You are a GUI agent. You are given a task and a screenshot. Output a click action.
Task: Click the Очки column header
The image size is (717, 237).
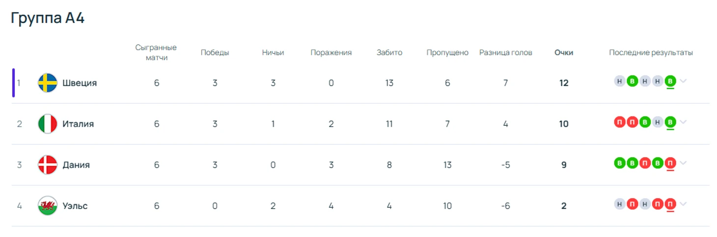coord(563,52)
